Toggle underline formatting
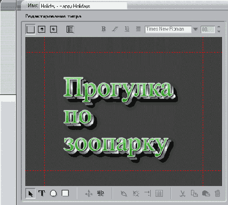Screen dimensions: 228x205 127,29
